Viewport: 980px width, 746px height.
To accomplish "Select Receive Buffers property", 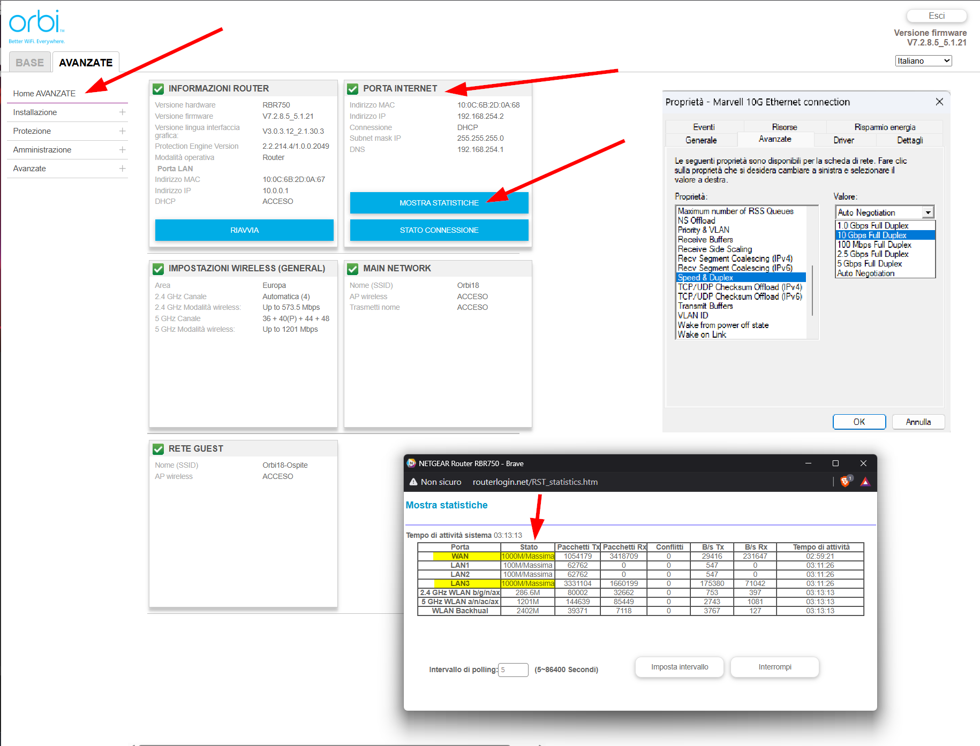I will tap(741, 240).
